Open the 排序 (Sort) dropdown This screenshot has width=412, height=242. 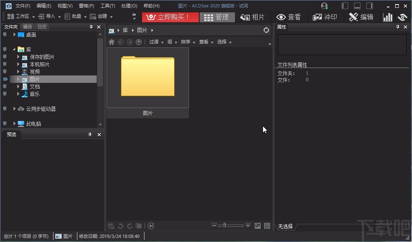coord(186,42)
